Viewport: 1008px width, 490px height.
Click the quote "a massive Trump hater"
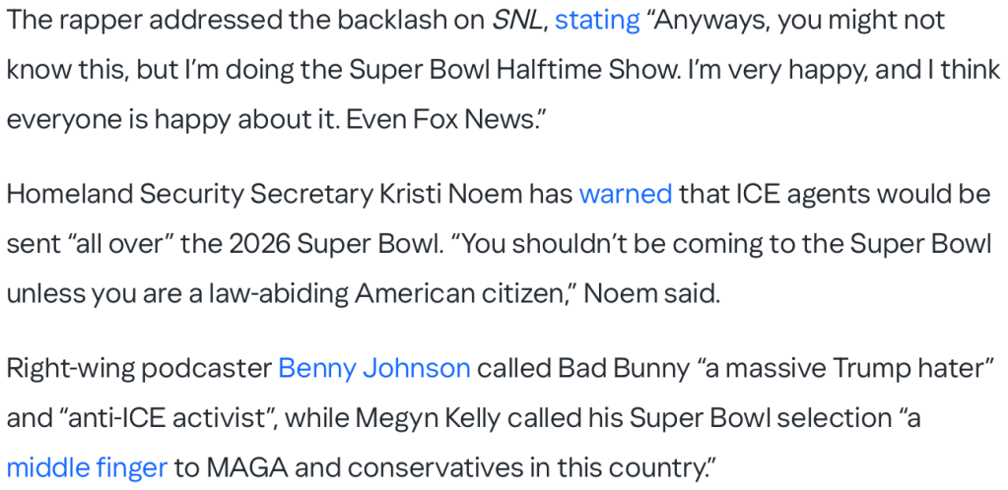point(839,369)
